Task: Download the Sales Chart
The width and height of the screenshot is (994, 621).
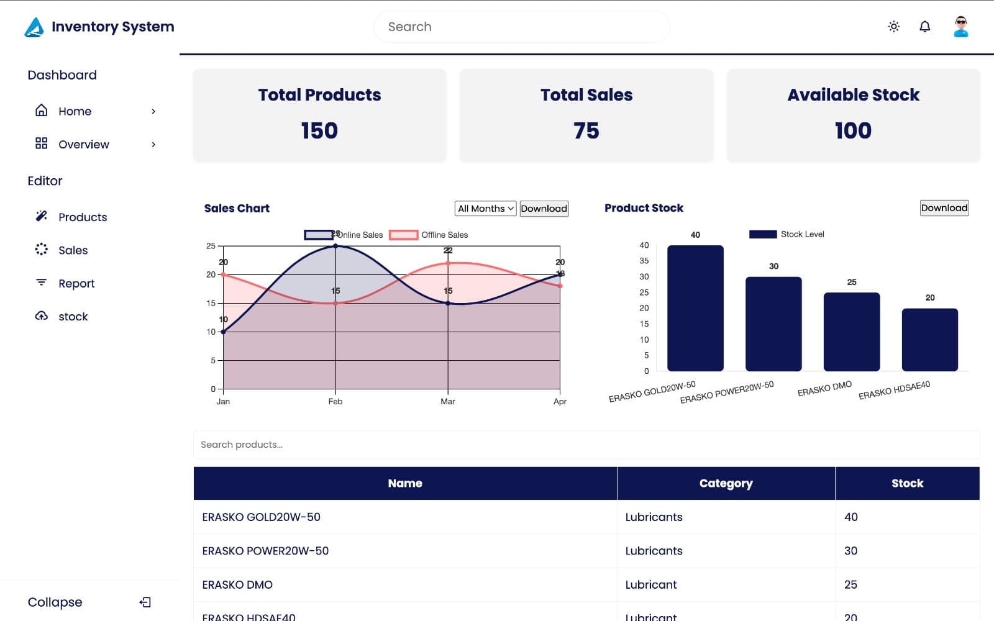Action: 544,209
